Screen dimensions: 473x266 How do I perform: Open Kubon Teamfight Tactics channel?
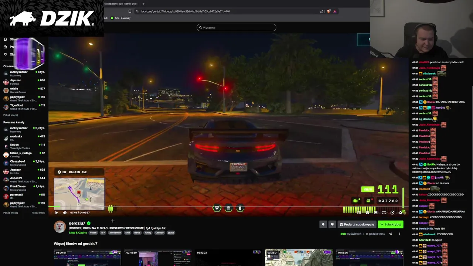click(x=24, y=146)
